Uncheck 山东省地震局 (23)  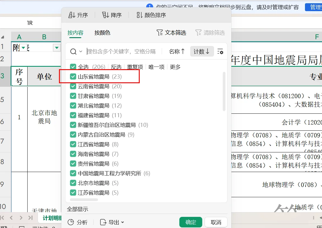(x=73, y=76)
